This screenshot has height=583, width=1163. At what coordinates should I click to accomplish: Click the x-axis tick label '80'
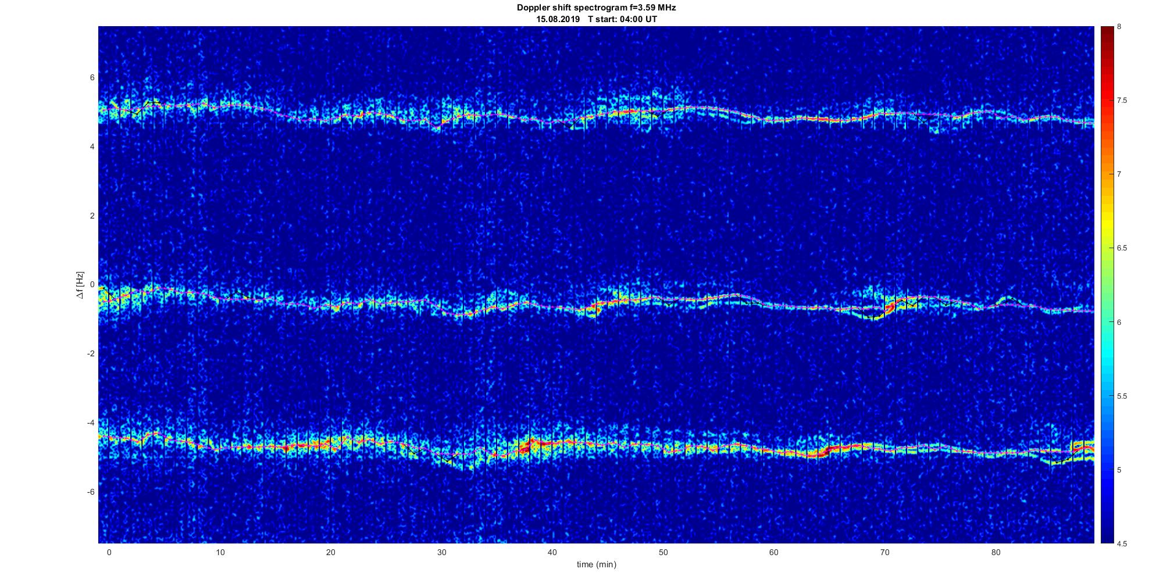tap(996, 552)
